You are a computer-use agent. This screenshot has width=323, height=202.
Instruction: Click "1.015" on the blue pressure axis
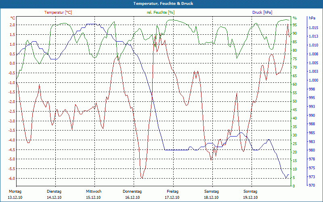313,28
